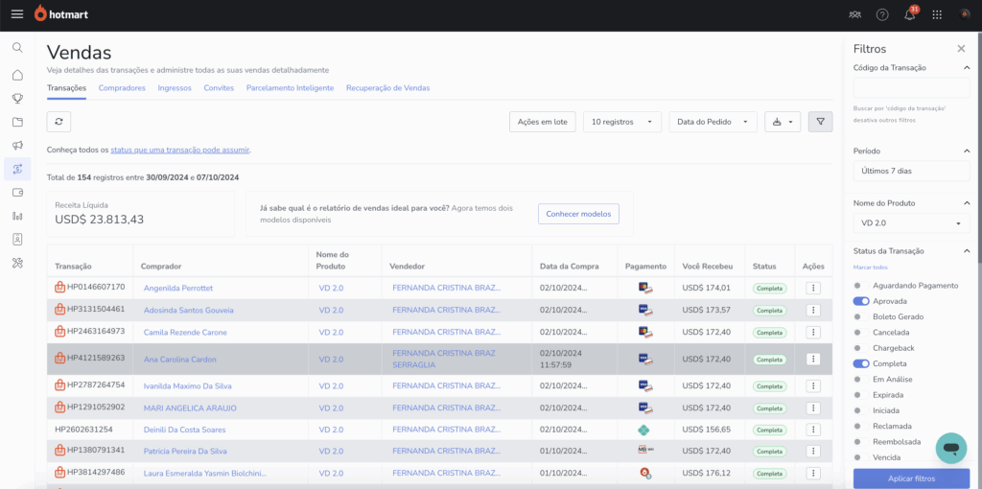Click the Ações em lote button

click(543, 122)
